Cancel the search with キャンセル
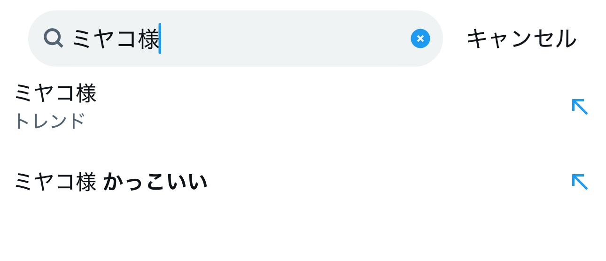This screenshot has width=606, height=261. pos(521,38)
